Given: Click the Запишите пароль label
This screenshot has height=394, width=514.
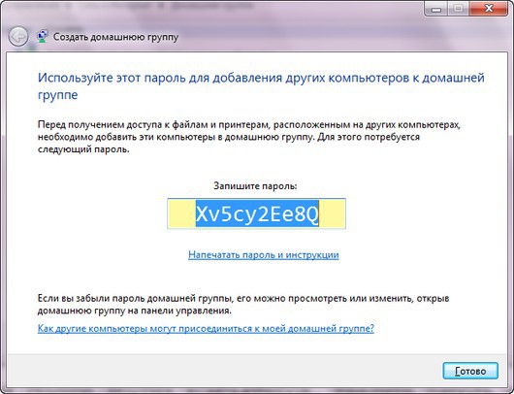Looking at the screenshot, I should [255, 186].
